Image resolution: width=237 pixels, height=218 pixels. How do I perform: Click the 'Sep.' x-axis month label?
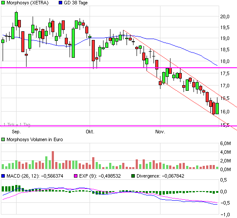(x=17, y=132)
